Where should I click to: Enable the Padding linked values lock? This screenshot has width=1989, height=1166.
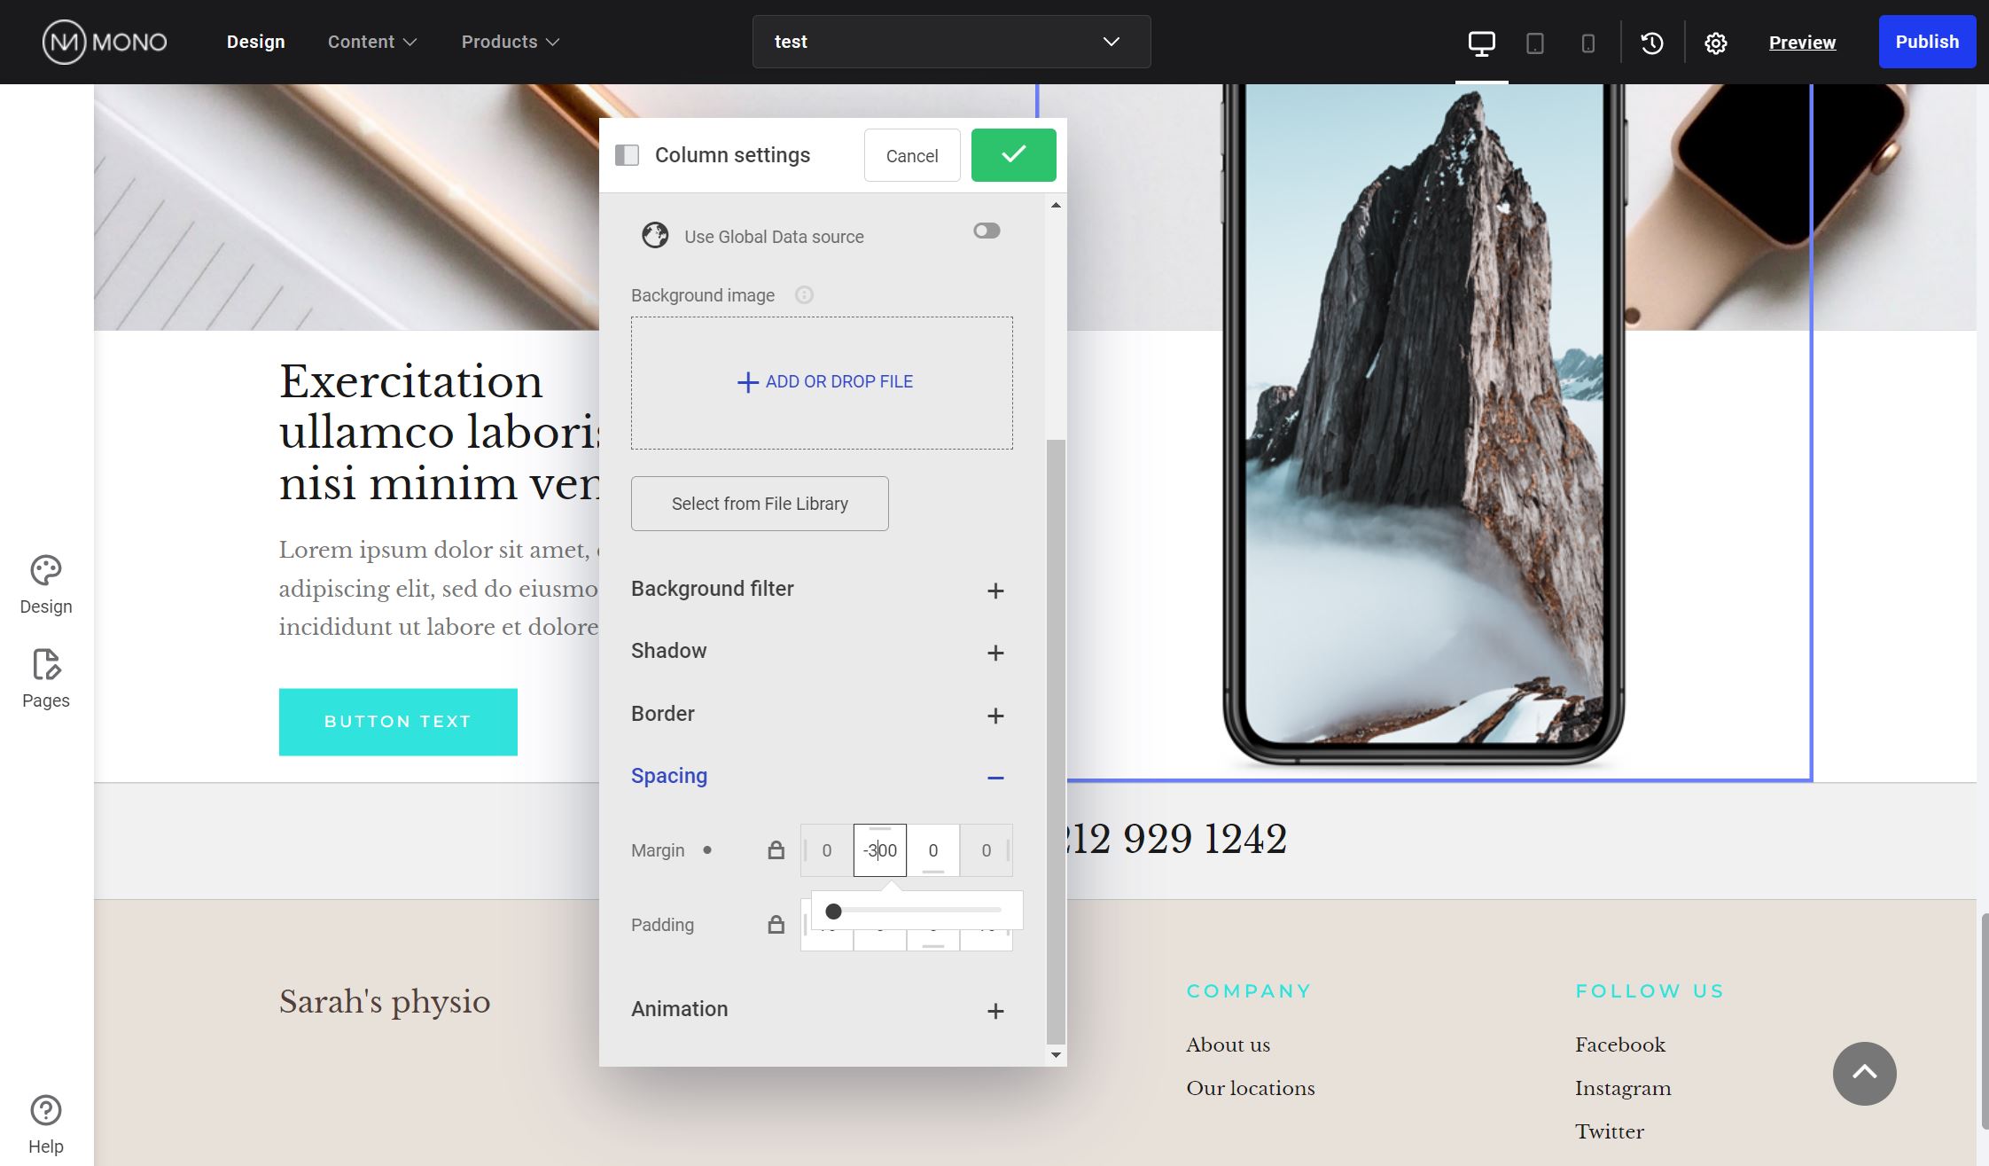(x=776, y=923)
